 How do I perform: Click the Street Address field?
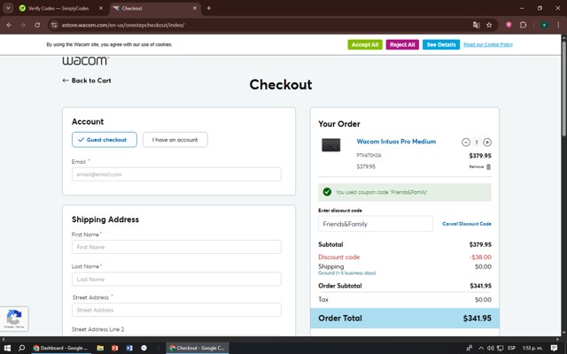pyautogui.click(x=176, y=310)
